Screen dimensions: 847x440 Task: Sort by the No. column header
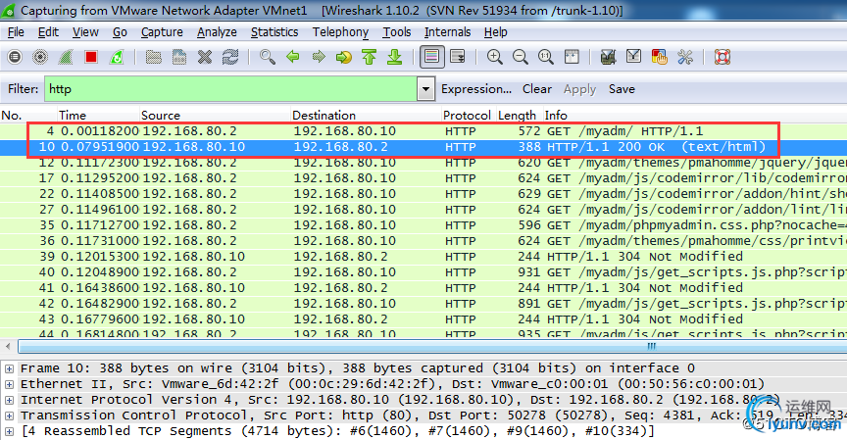(x=28, y=115)
